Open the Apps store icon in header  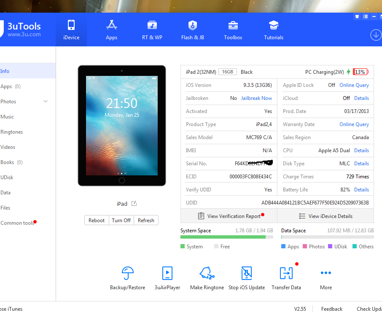coord(112,25)
